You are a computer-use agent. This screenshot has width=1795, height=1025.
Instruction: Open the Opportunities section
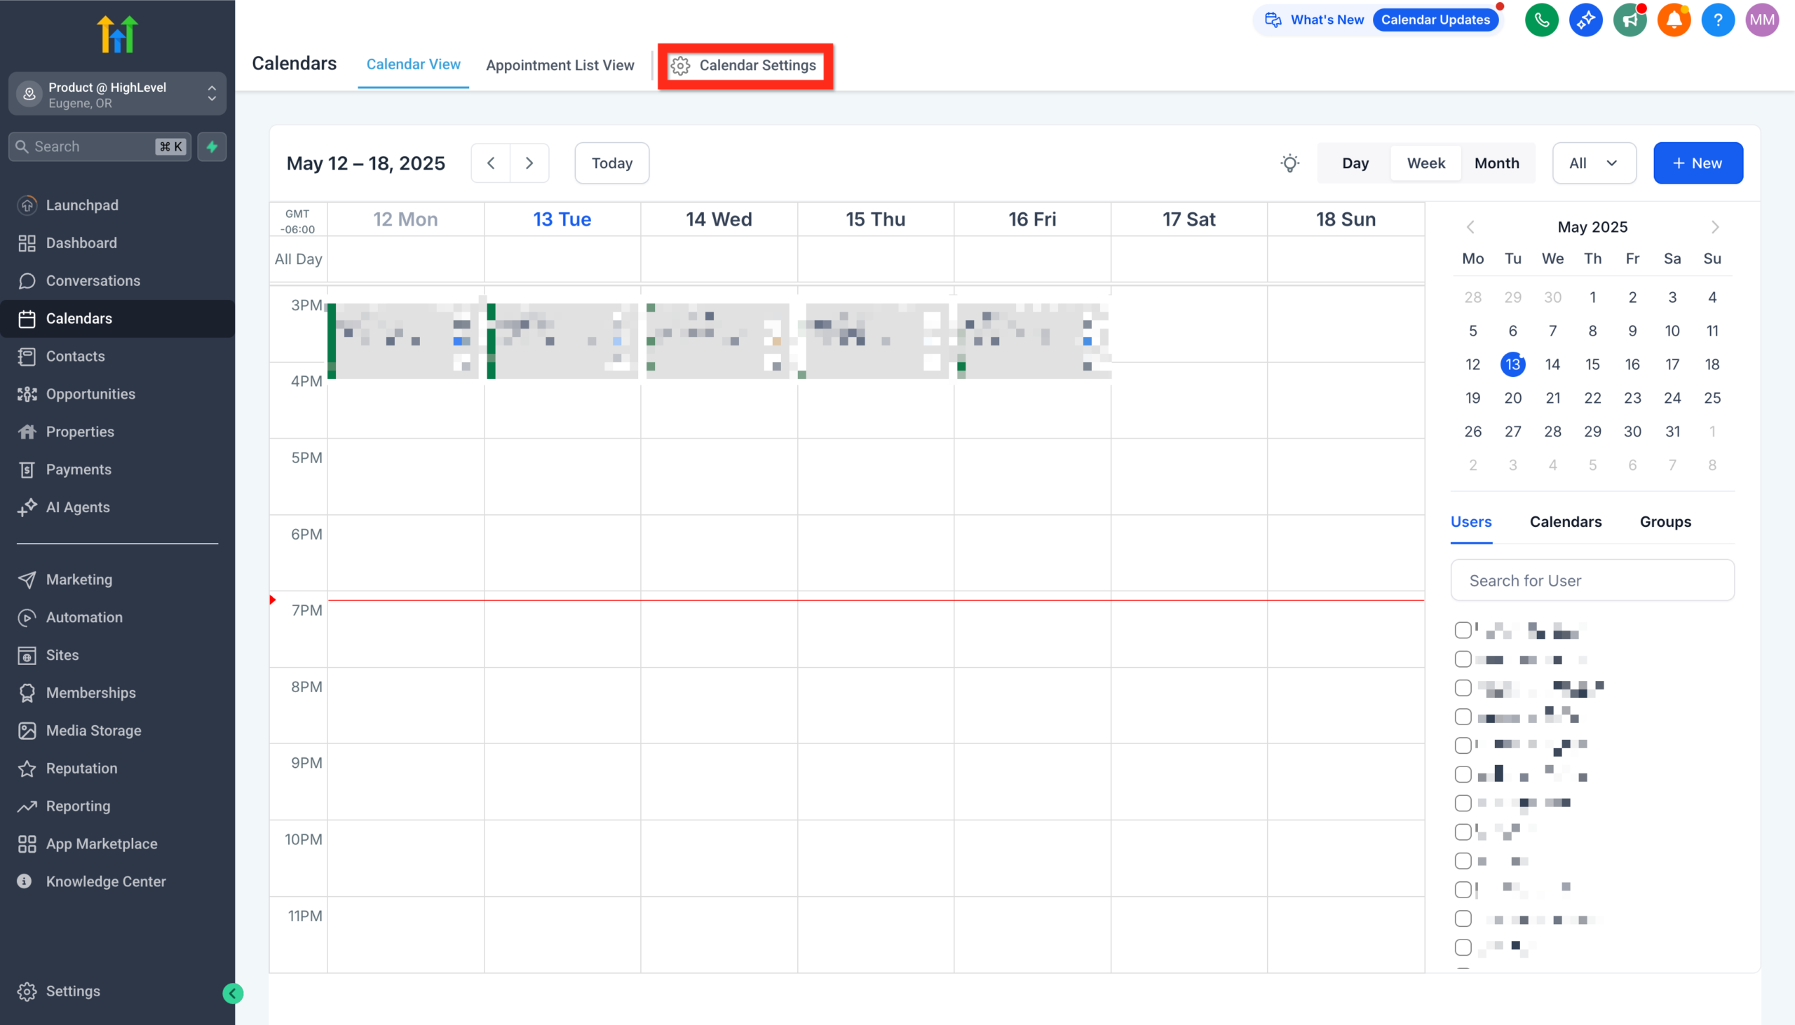click(x=90, y=394)
